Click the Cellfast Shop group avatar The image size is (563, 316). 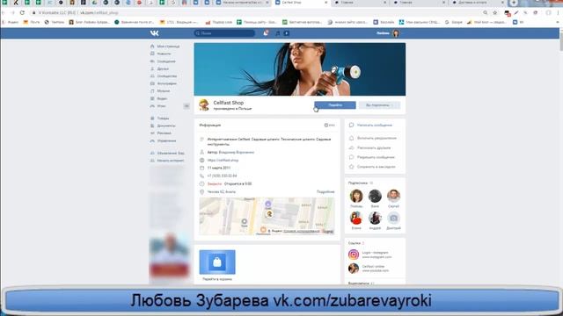204,105
